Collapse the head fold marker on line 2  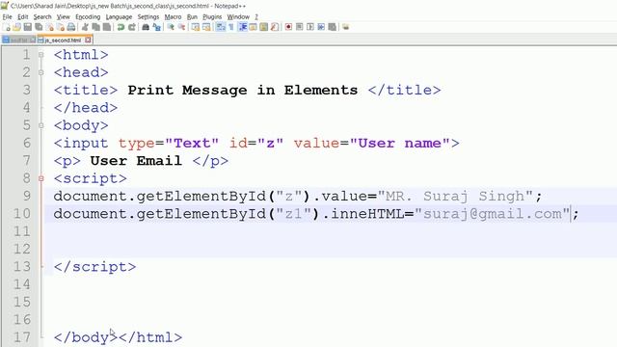(40, 73)
